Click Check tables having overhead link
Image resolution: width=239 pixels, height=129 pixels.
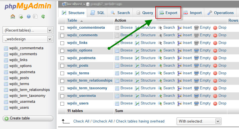click(140, 121)
